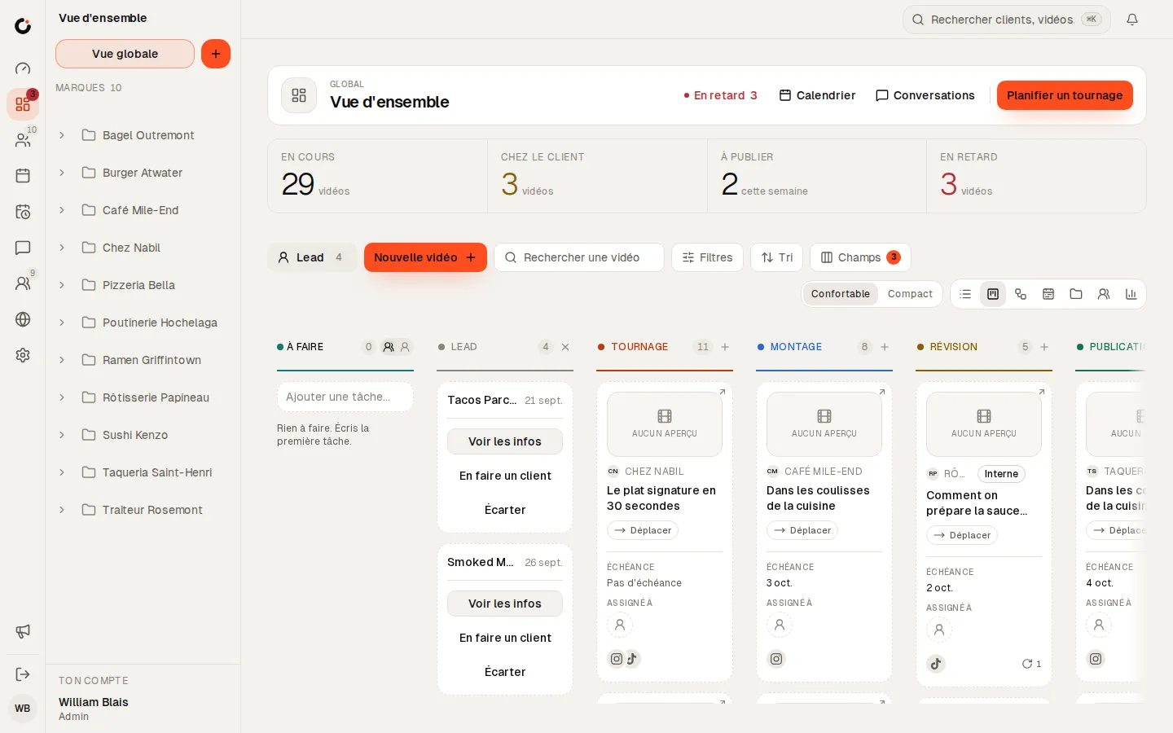
Task: Select Confortable density option
Action: click(840, 294)
